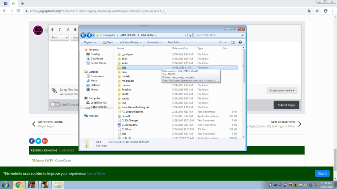Screen dimensions: 337x189
Task: Open Windows Explorer taskbar icon
Action: pos(58,185)
